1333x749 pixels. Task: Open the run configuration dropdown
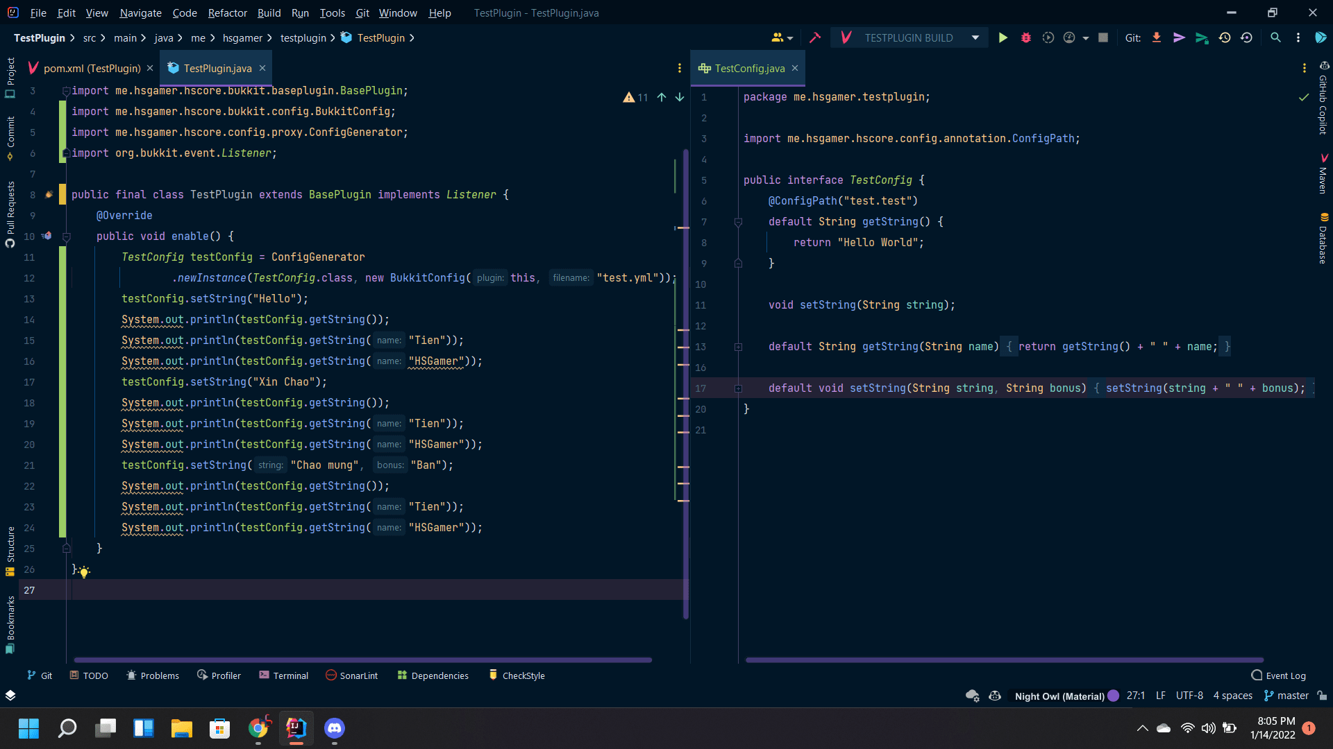[975, 38]
